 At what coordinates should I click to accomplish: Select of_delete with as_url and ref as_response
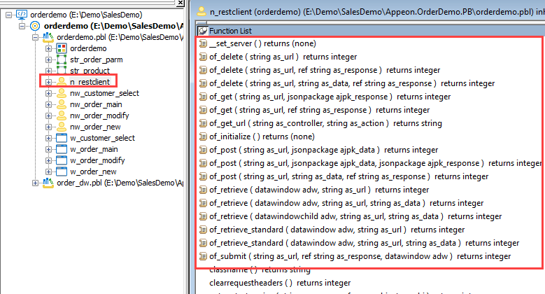325,70
